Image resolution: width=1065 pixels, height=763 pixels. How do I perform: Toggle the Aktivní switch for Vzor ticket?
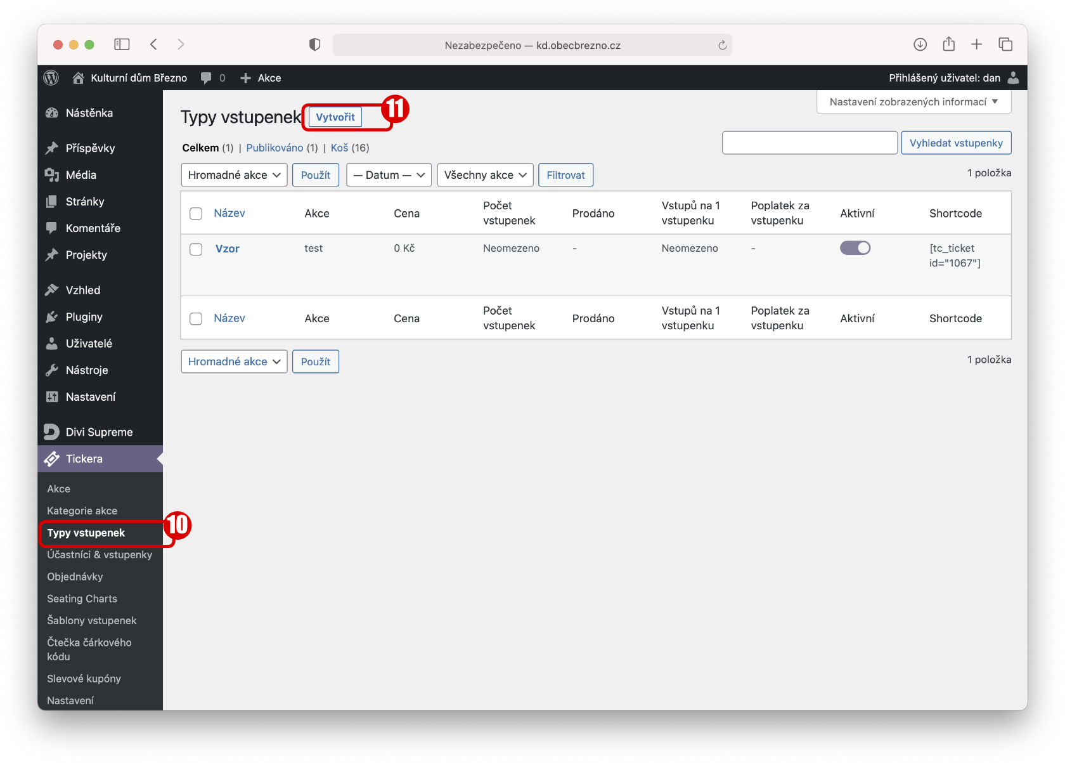855,248
